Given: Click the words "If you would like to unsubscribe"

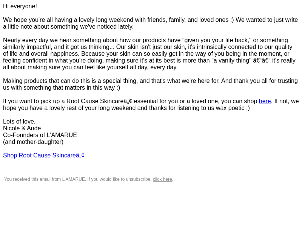Looking at the screenshot, I should click(x=119, y=179).
